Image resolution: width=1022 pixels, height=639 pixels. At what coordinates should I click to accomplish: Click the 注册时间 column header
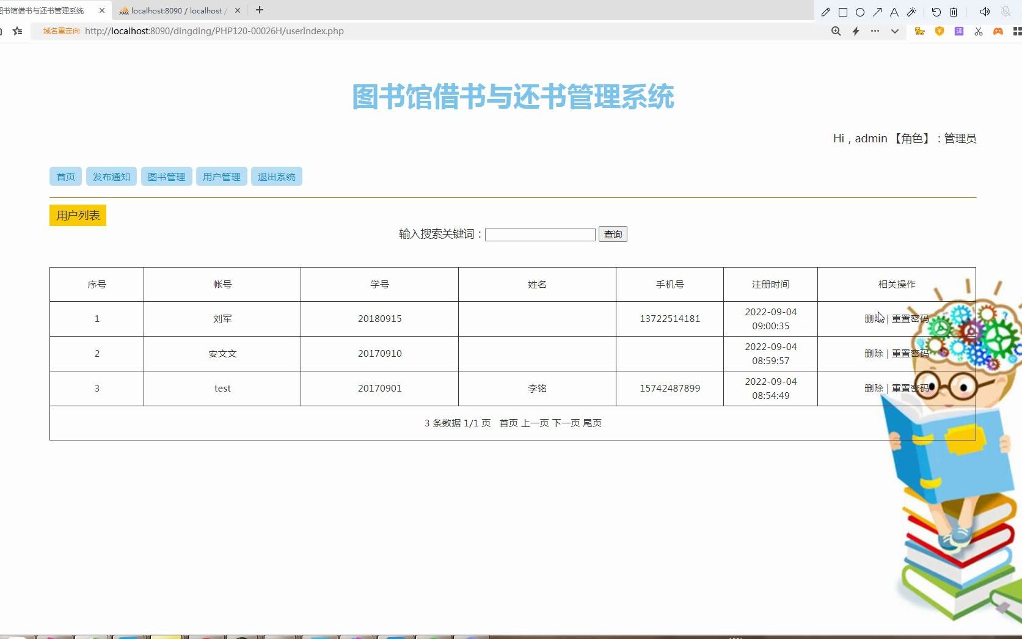coord(771,284)
